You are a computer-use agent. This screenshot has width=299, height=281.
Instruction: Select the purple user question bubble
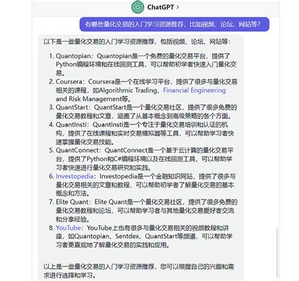click(174, 25)
